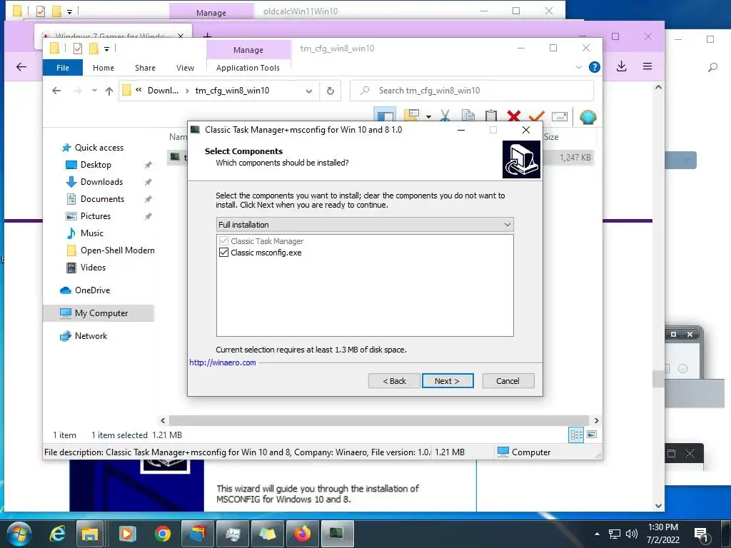Screen dimensions: 731x548
Task: Open Documents in Quick access
Action: point(102,199)
